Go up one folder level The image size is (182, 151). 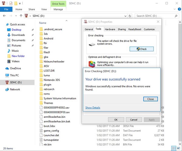(21, 16)
